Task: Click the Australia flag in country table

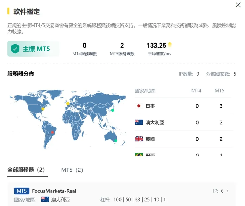Action: tap(139, 122)
